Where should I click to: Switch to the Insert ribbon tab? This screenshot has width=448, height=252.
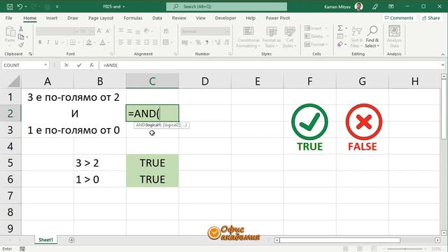(52, 17)
